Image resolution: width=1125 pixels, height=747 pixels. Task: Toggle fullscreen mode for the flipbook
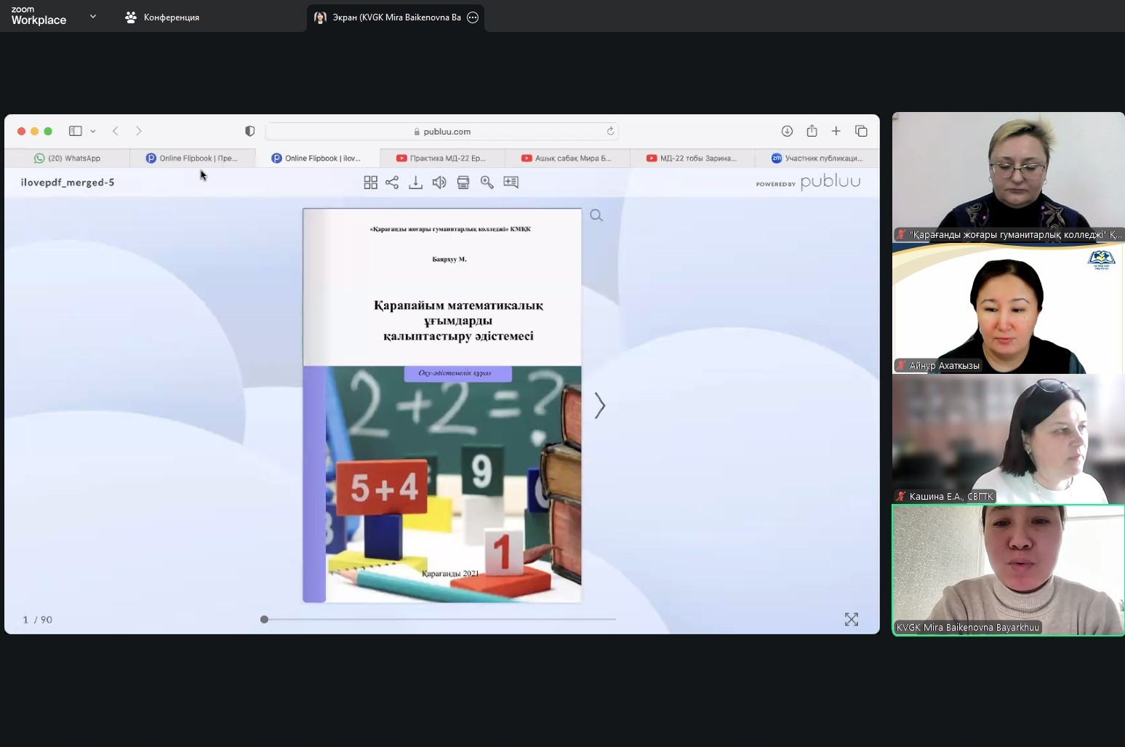tap(851, 619)
